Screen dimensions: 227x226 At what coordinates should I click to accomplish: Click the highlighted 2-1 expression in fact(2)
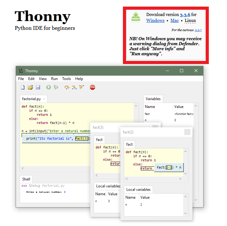pos(169,167)
